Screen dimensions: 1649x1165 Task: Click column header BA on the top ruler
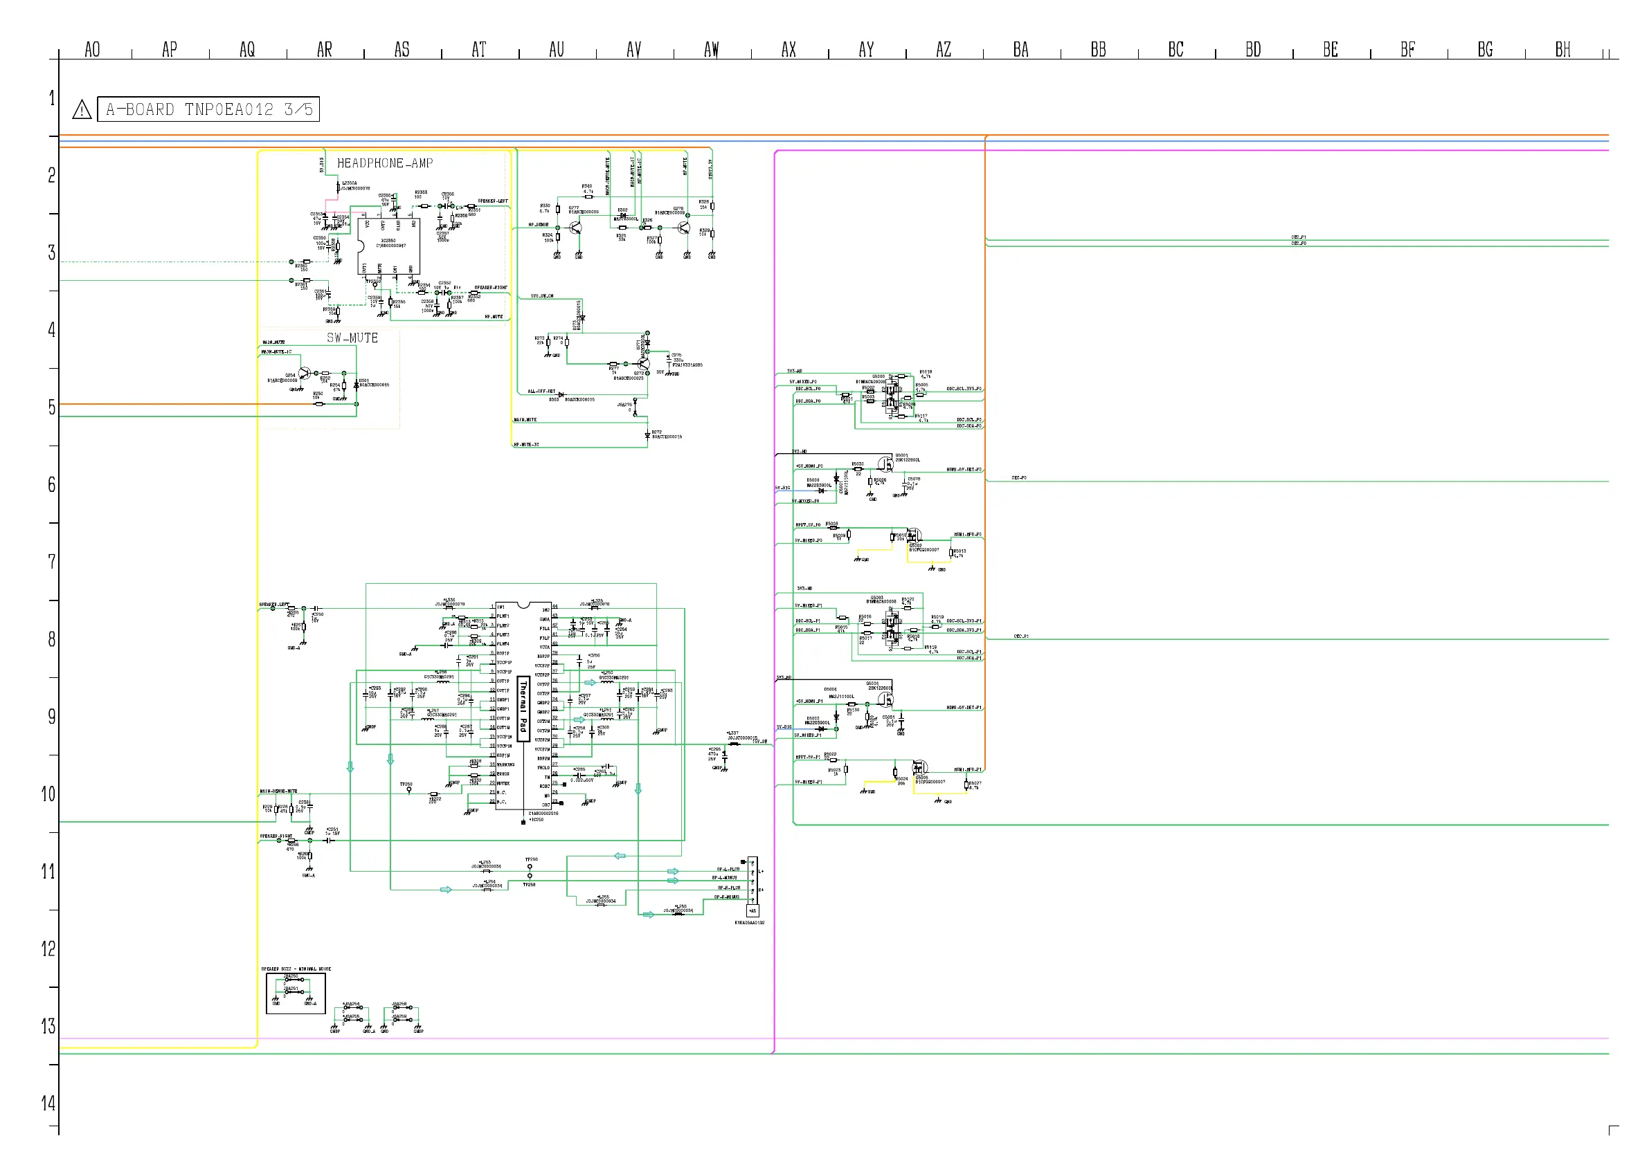pos(1020,50)
